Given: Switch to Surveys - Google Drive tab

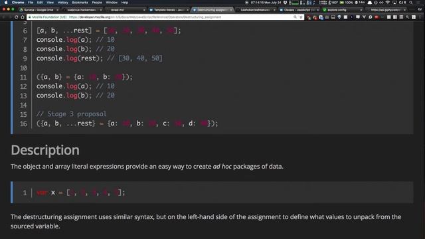Looking at the screenshot, I should click(39, 10).
